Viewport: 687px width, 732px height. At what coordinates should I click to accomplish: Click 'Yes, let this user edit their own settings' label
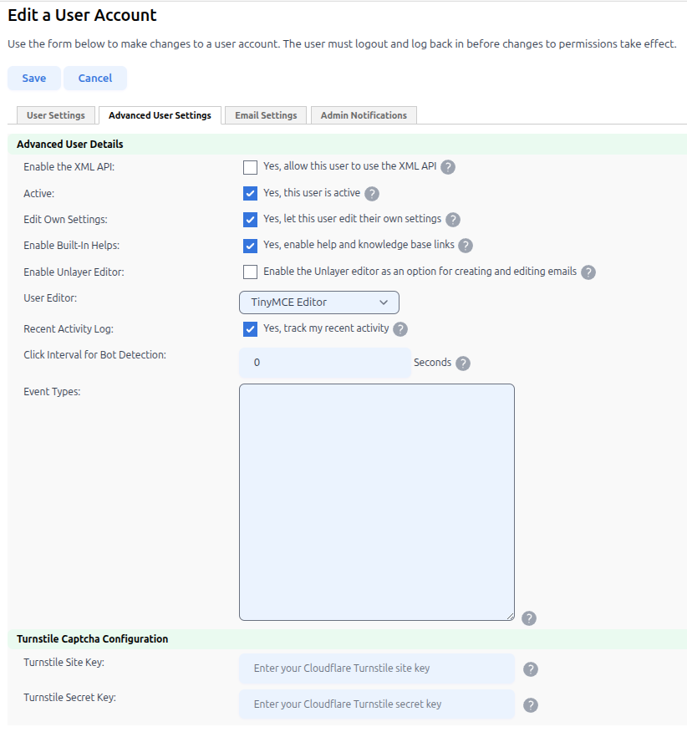[x=352, y=219]
